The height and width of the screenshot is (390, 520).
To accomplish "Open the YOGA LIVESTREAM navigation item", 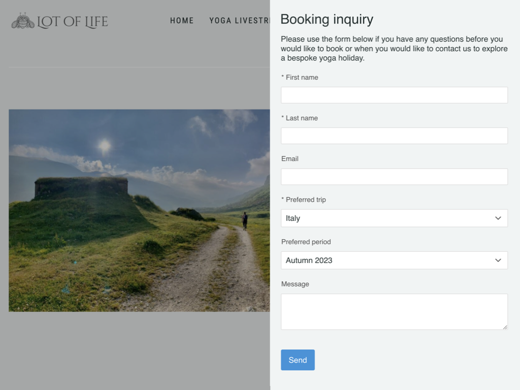I will (x=239, y=21).
